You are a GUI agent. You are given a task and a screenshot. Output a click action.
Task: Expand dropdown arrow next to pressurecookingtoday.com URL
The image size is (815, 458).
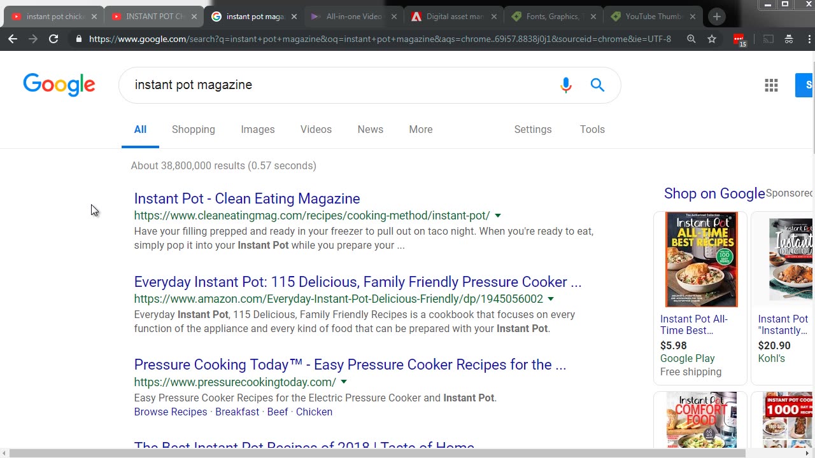click(344, 382)
